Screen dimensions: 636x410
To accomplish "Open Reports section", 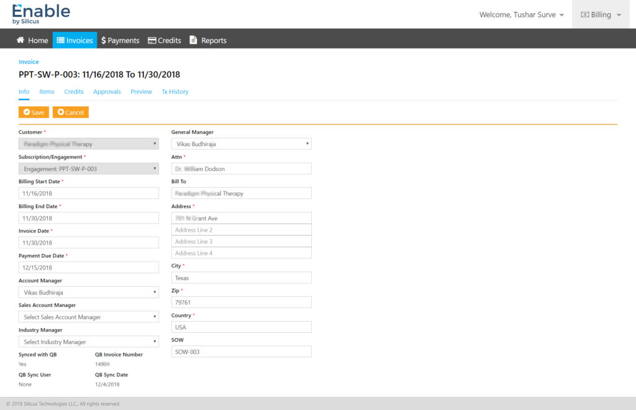I will 208,40.
